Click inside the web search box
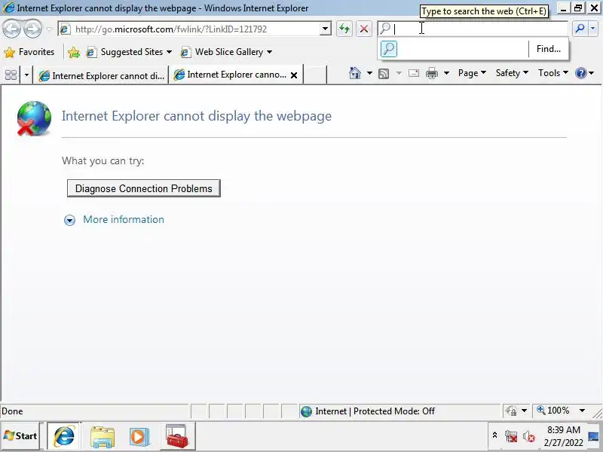Screen dimensions: 603x452 pyautogui.click(x=479, y=29)
